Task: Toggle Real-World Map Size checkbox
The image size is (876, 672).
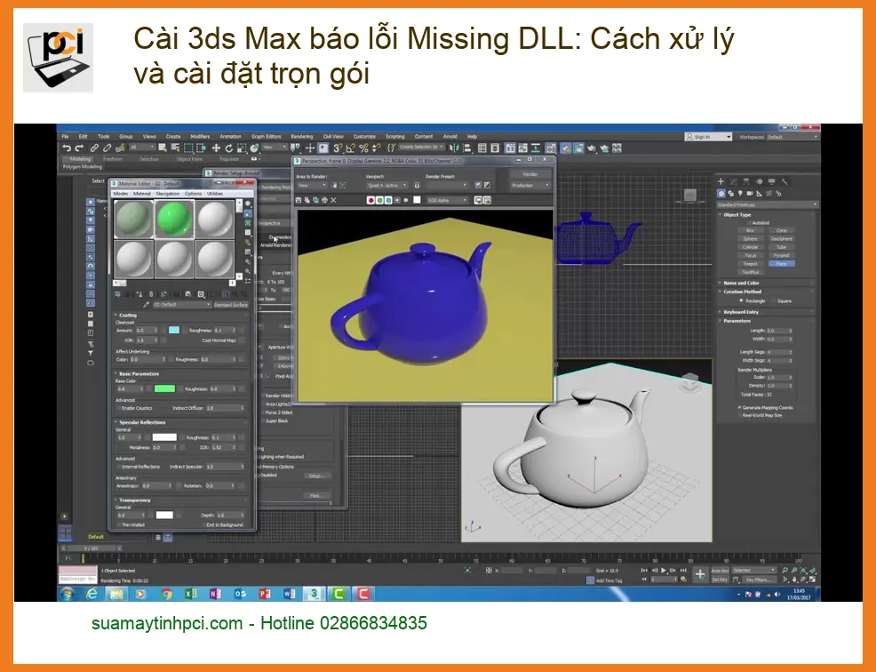Action: pyautogui.click(x=740, y=415)
